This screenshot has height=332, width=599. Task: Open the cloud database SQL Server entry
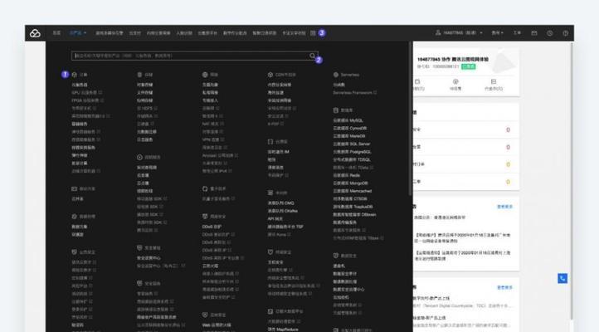(352, 144)
